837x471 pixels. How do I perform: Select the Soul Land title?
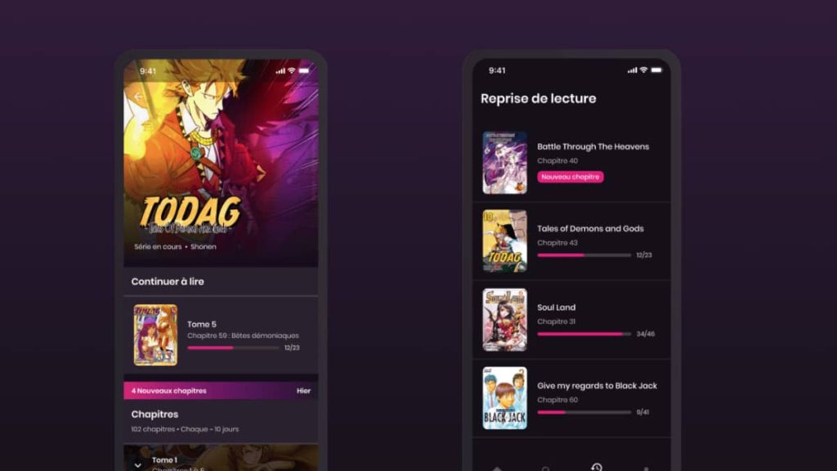(x=556, y=307)
